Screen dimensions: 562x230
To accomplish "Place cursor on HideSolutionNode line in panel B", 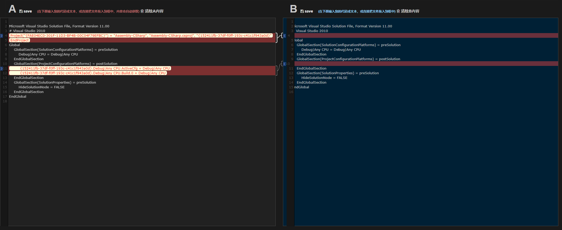I will coord(324,78).
